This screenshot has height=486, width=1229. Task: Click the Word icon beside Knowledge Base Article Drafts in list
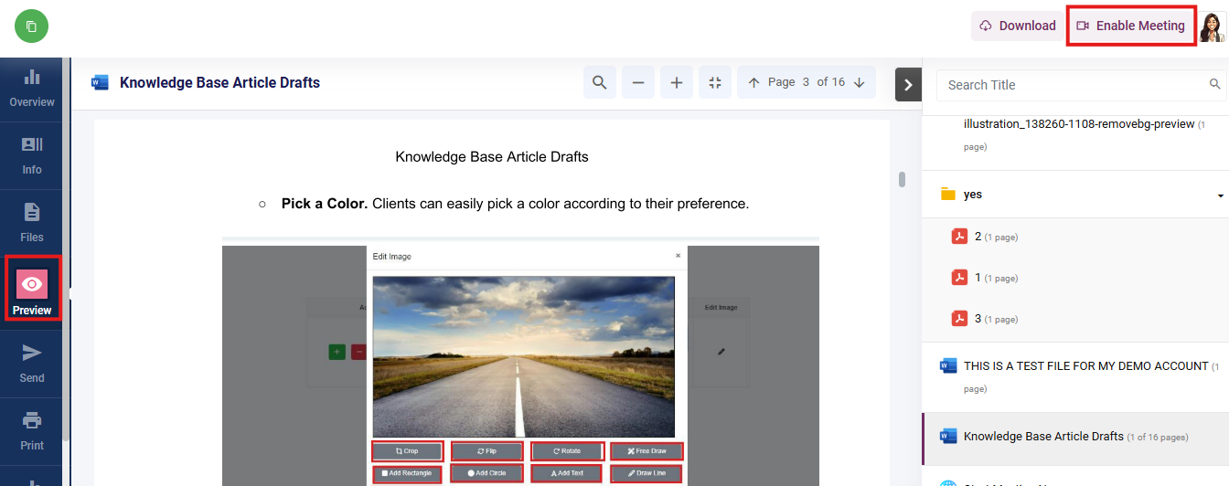pyautogui.click(x=948, y=437)
